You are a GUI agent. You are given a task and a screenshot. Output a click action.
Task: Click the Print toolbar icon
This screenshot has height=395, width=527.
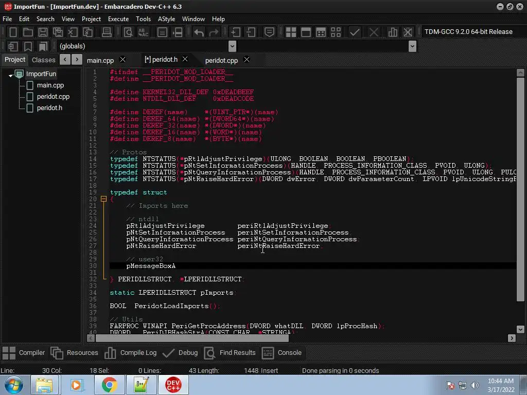(107, 32)
